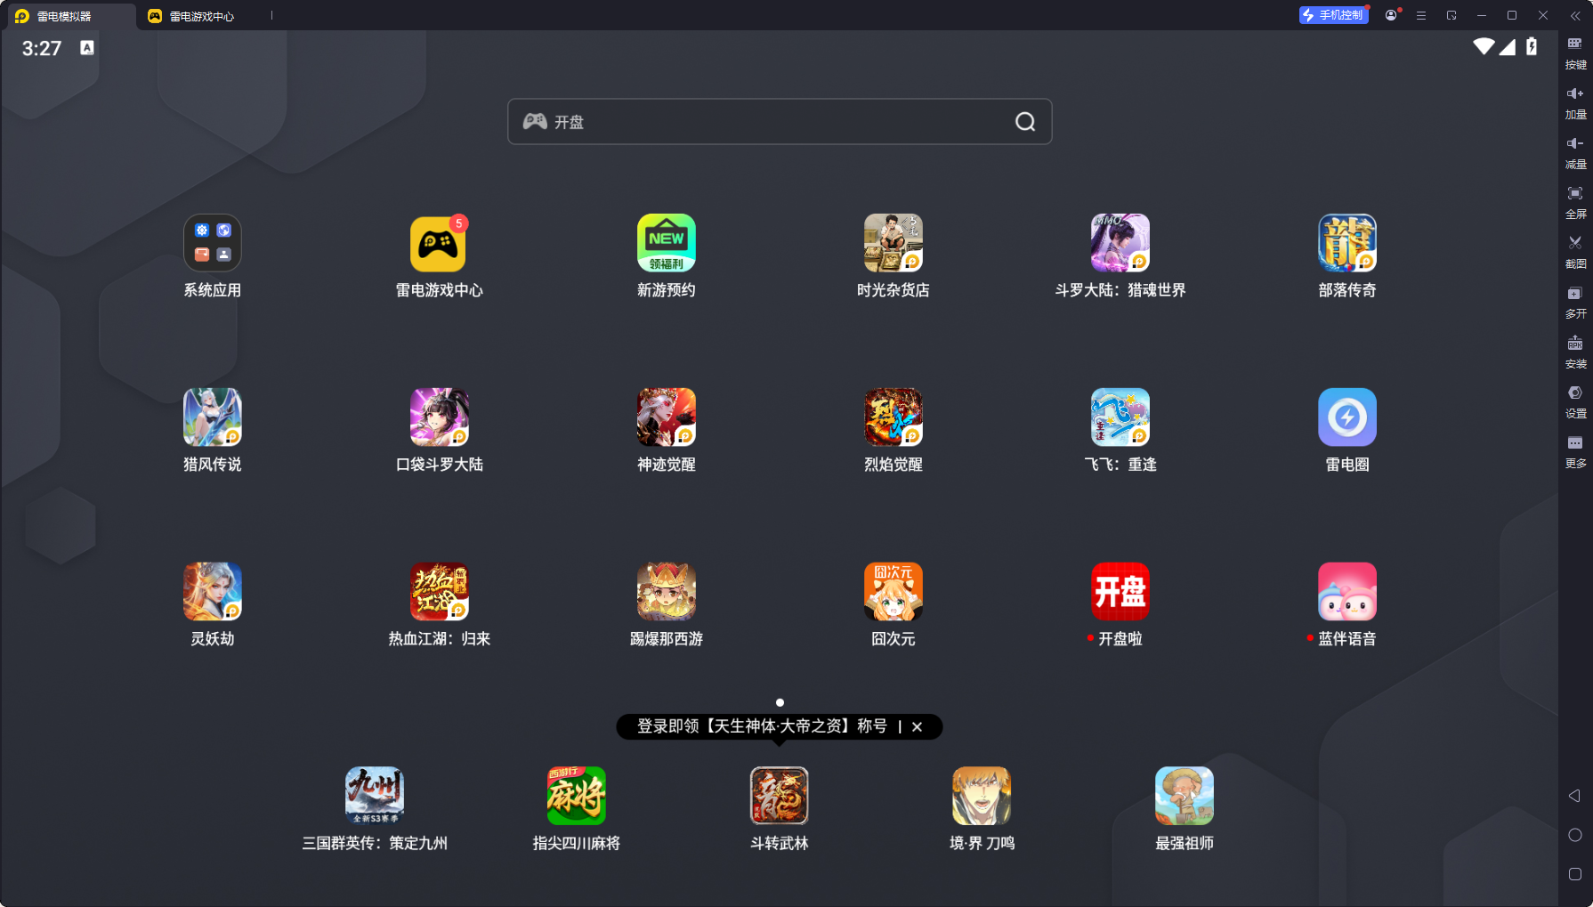Open the 系统应用 folder
This screenshot has height=907, width=1593.
212,243
